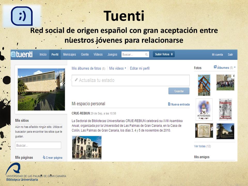Open the profile building photo
Image resolution: width=248 pixels, height=186 pixels.
[41, 89]
